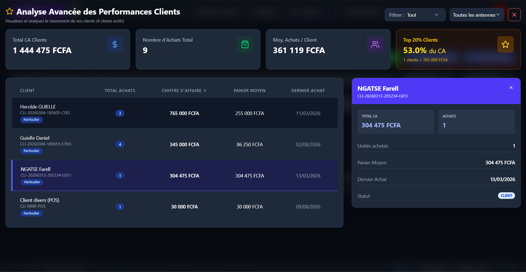The width and height of the screenshot is (526, 272).
Task: Click the Achats count box in detail panel
Action: (476, 122)
